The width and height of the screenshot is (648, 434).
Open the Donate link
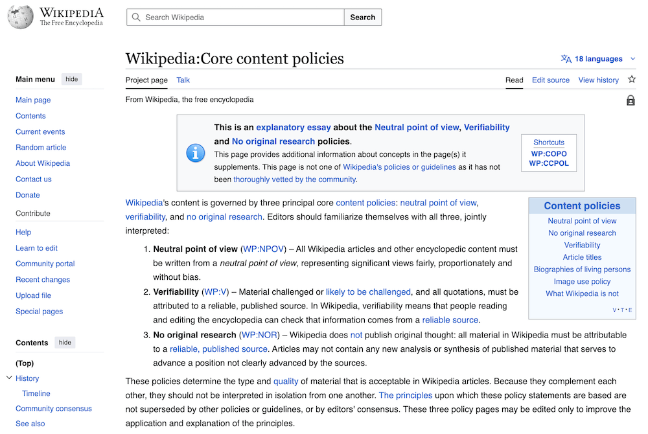point(28,194)
